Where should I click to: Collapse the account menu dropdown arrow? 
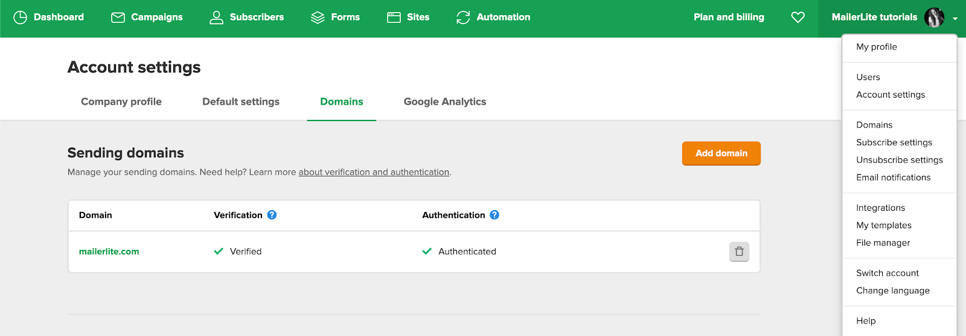pos(955,19)
